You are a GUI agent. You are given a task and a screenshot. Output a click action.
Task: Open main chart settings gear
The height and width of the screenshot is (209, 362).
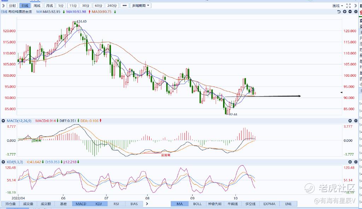[x=356, y=12]
